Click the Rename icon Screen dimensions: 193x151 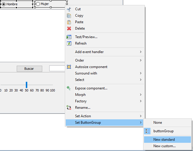click(69, 108)
